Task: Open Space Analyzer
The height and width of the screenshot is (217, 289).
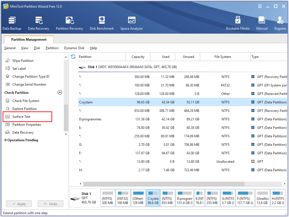Action: (x=132, y=23)
